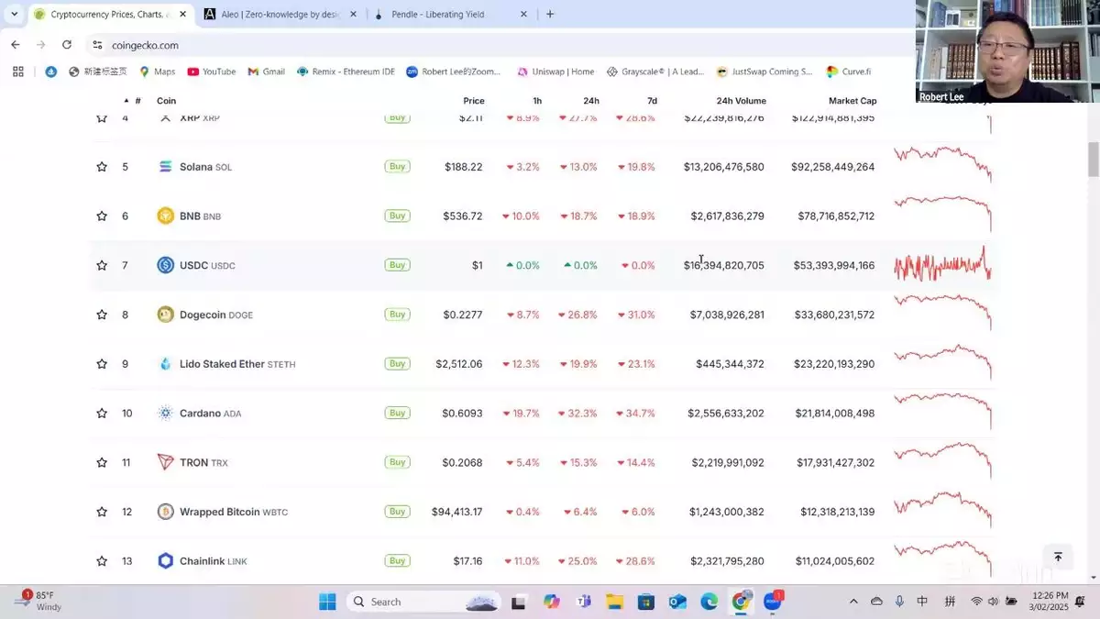Click the taskbar Search box

[x=423, y=602]
